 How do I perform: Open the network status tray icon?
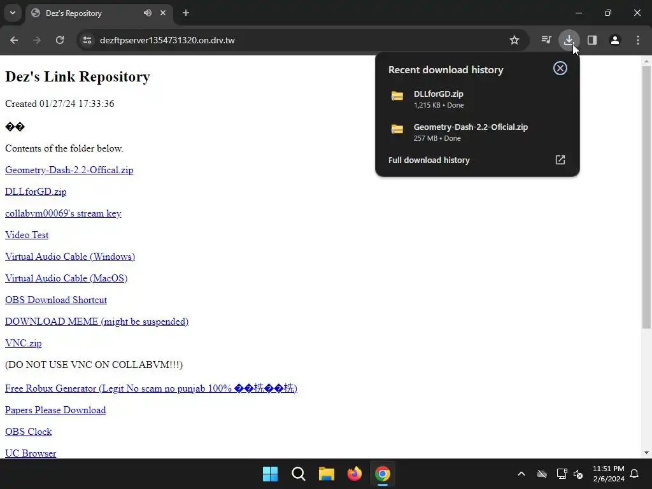(562, 474)
